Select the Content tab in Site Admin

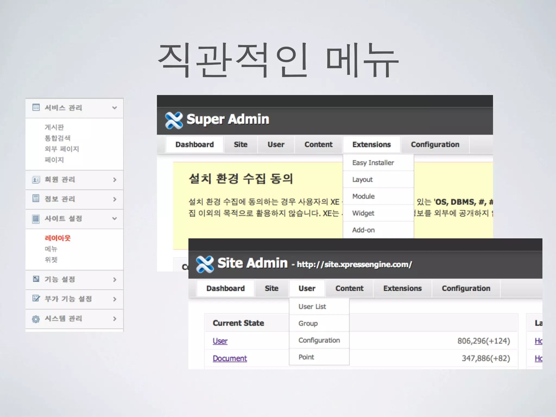349,289
